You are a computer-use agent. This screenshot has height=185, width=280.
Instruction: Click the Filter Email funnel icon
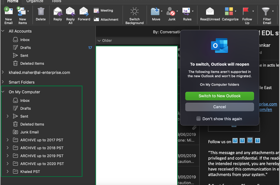[266, 11]
